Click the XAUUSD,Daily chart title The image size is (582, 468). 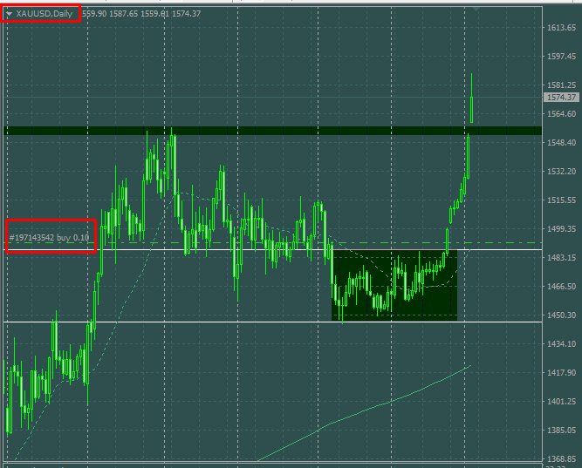tap(45, 14)
